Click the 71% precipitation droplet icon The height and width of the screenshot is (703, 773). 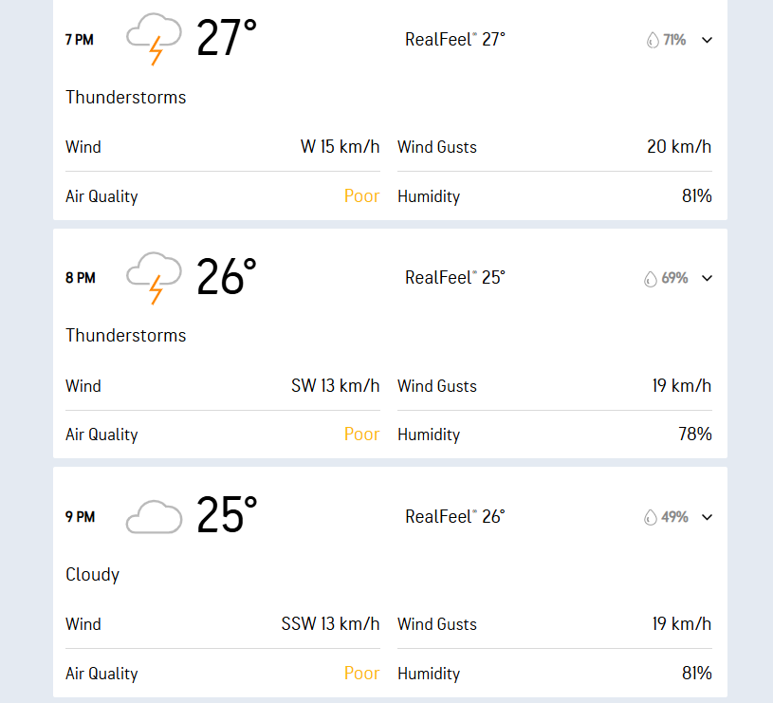(653, 40)
